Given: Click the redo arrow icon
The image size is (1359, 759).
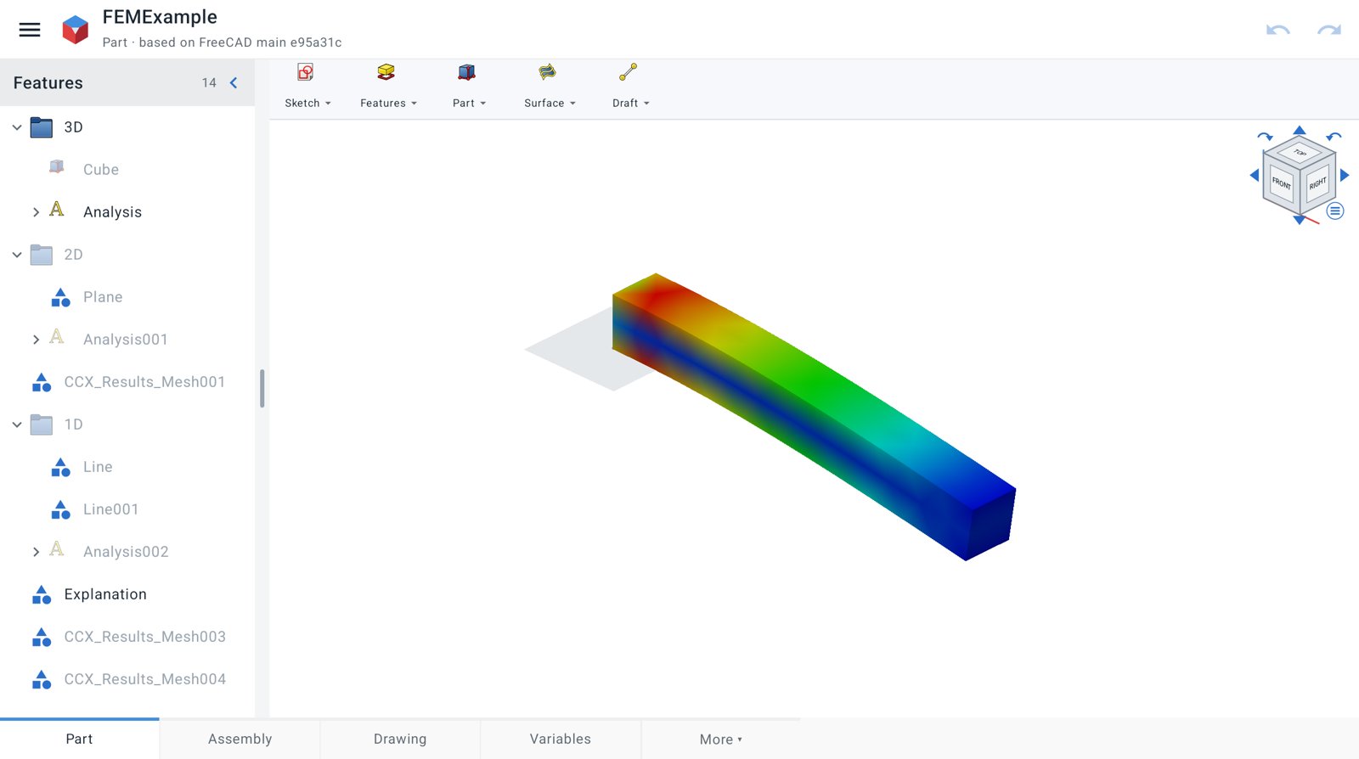Looking at the screenshot, I should [x=1329, y=30].
